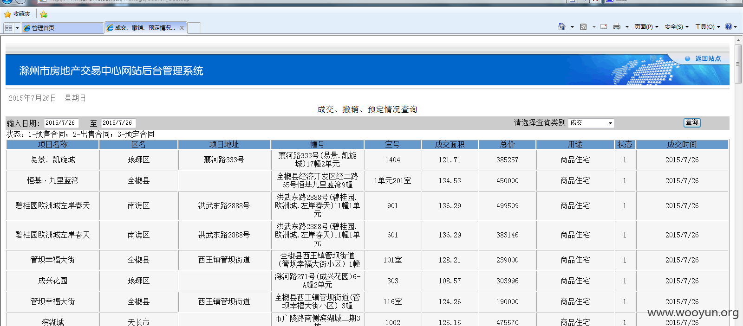Click the RSS feeds icon

point(583,26)
